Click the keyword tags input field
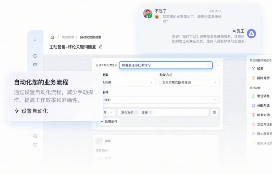 163,113
